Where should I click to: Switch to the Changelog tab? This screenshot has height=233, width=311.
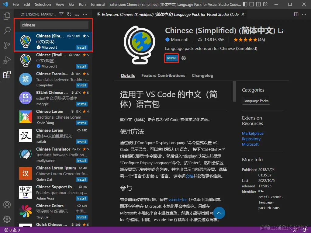click(202, 76)
